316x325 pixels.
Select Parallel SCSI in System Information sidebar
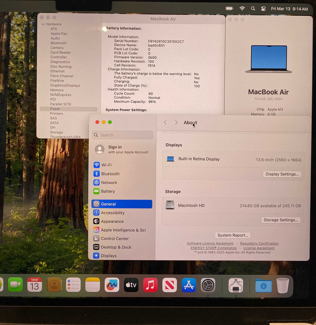tap(60, 104)
